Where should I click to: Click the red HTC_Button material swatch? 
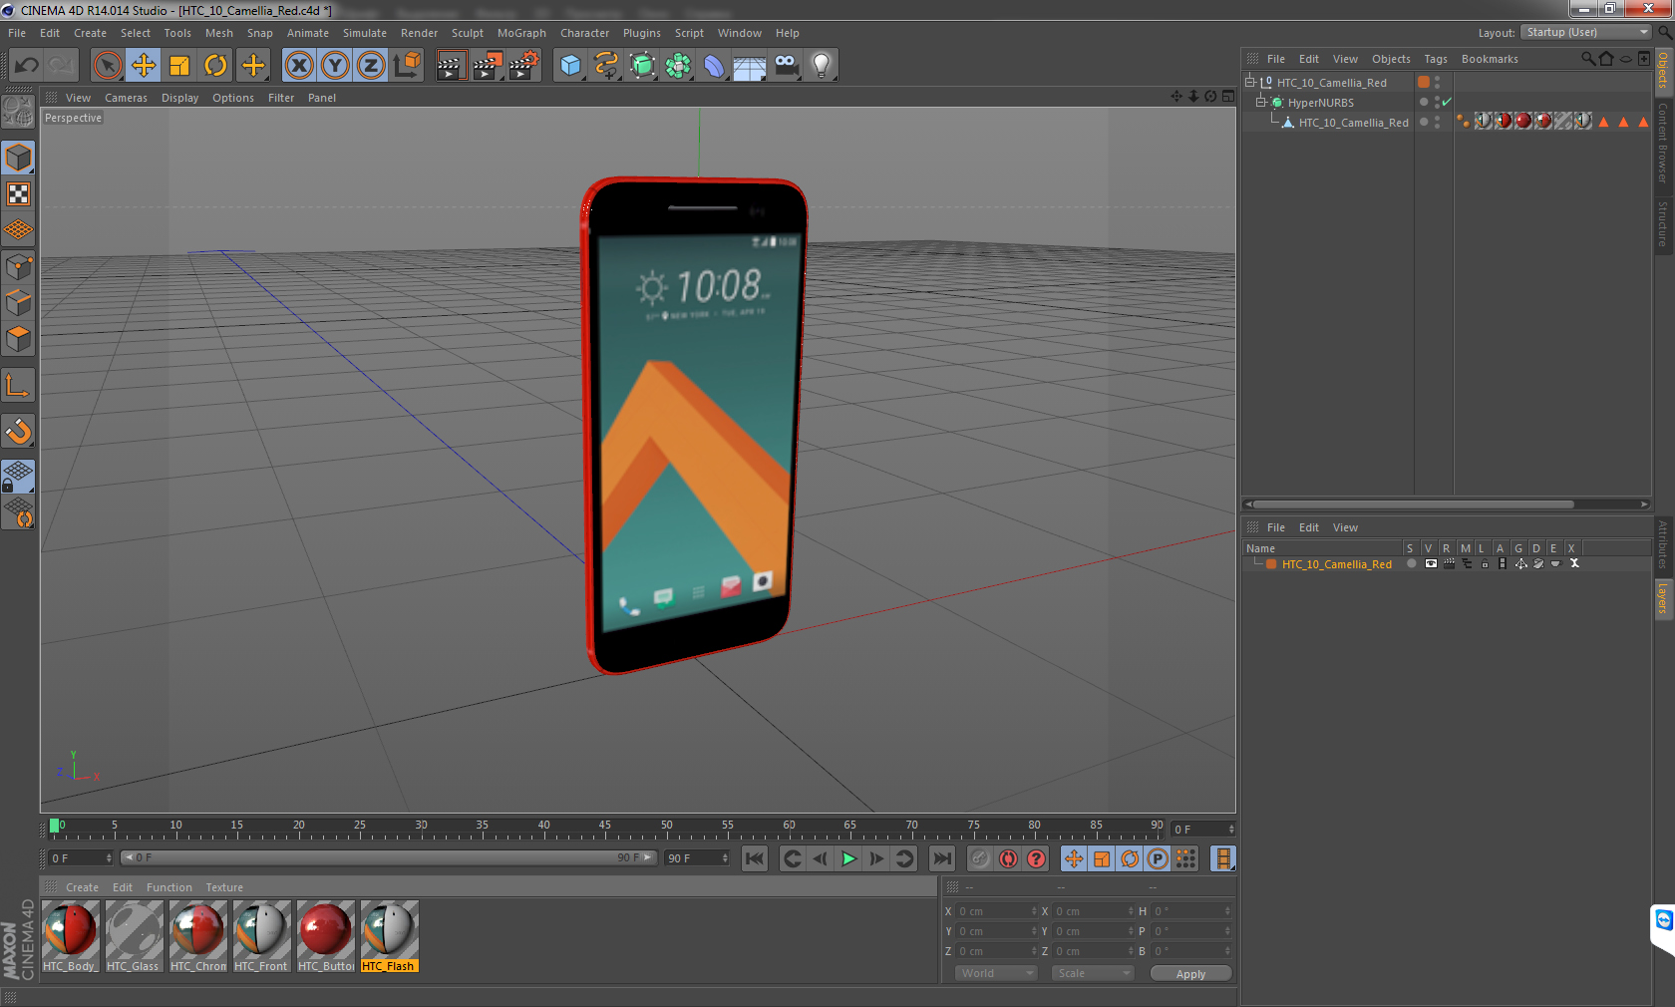325,929
